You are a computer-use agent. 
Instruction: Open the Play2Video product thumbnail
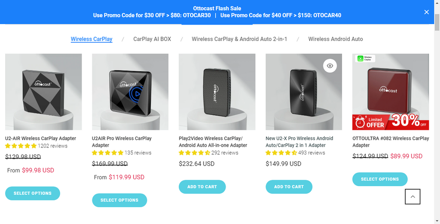click(x=217, y=92)
